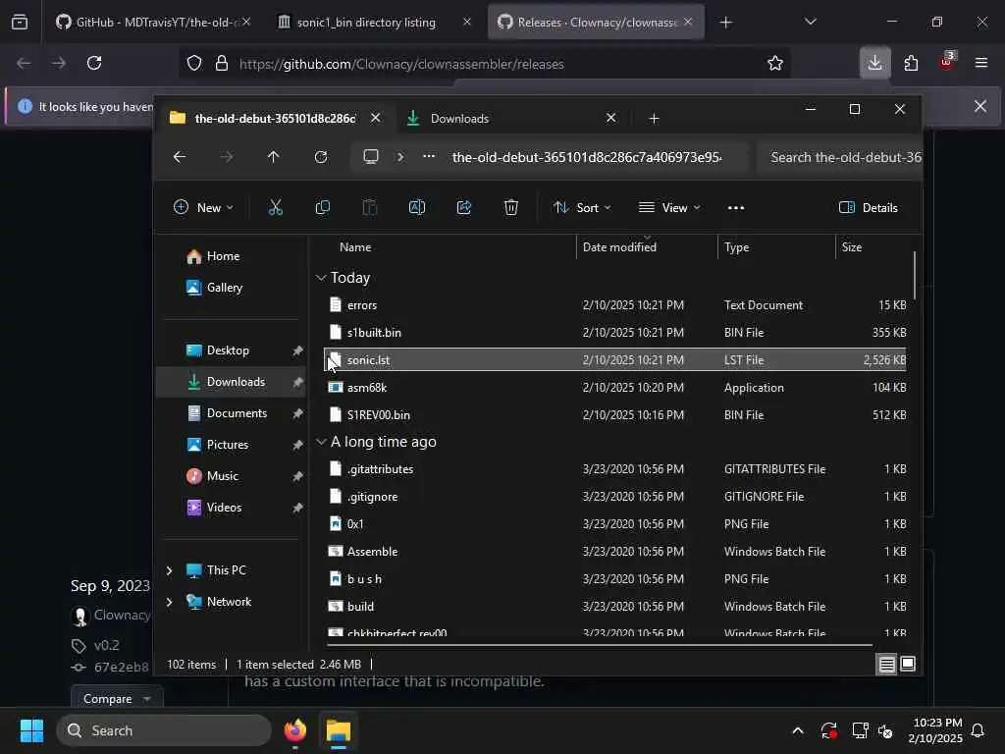Click the Paste clipboard icon in toolbar

click(x=370, y=207)
